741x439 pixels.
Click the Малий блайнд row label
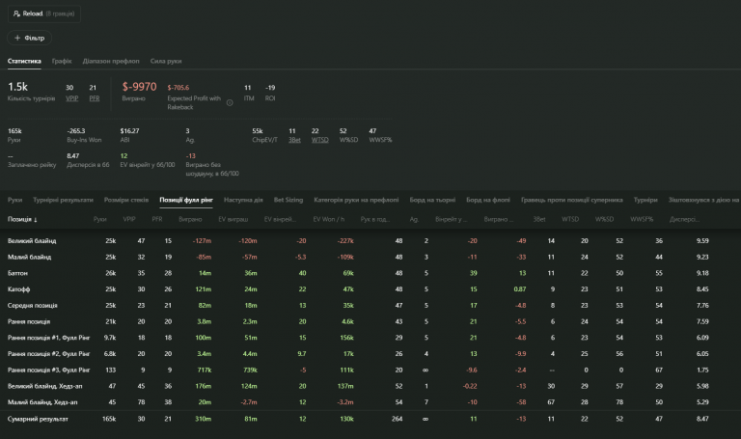[29, 257]
